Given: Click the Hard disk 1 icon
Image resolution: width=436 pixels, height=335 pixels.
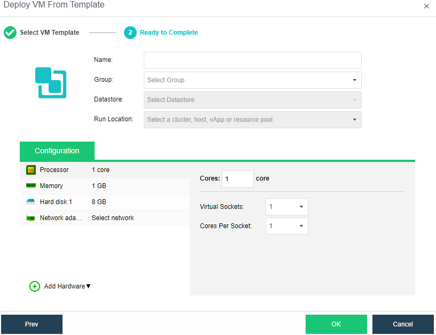Looking at the screenshot, I should click(31, 202).
